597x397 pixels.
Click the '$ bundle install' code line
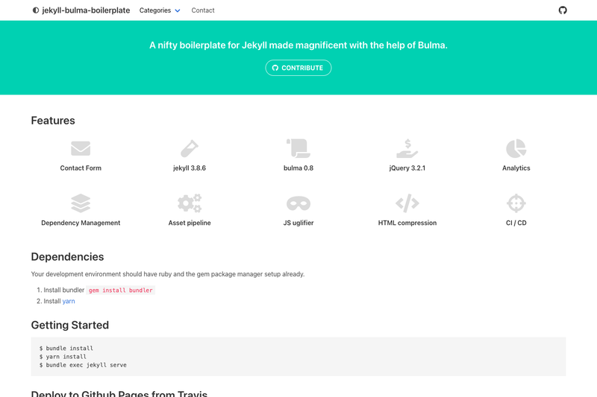[x=66, y=348]
